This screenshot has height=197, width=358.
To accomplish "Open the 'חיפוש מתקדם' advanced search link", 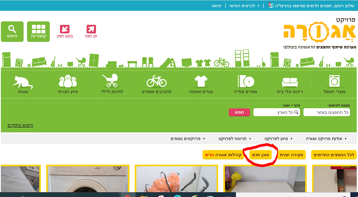I will (20, 125).
